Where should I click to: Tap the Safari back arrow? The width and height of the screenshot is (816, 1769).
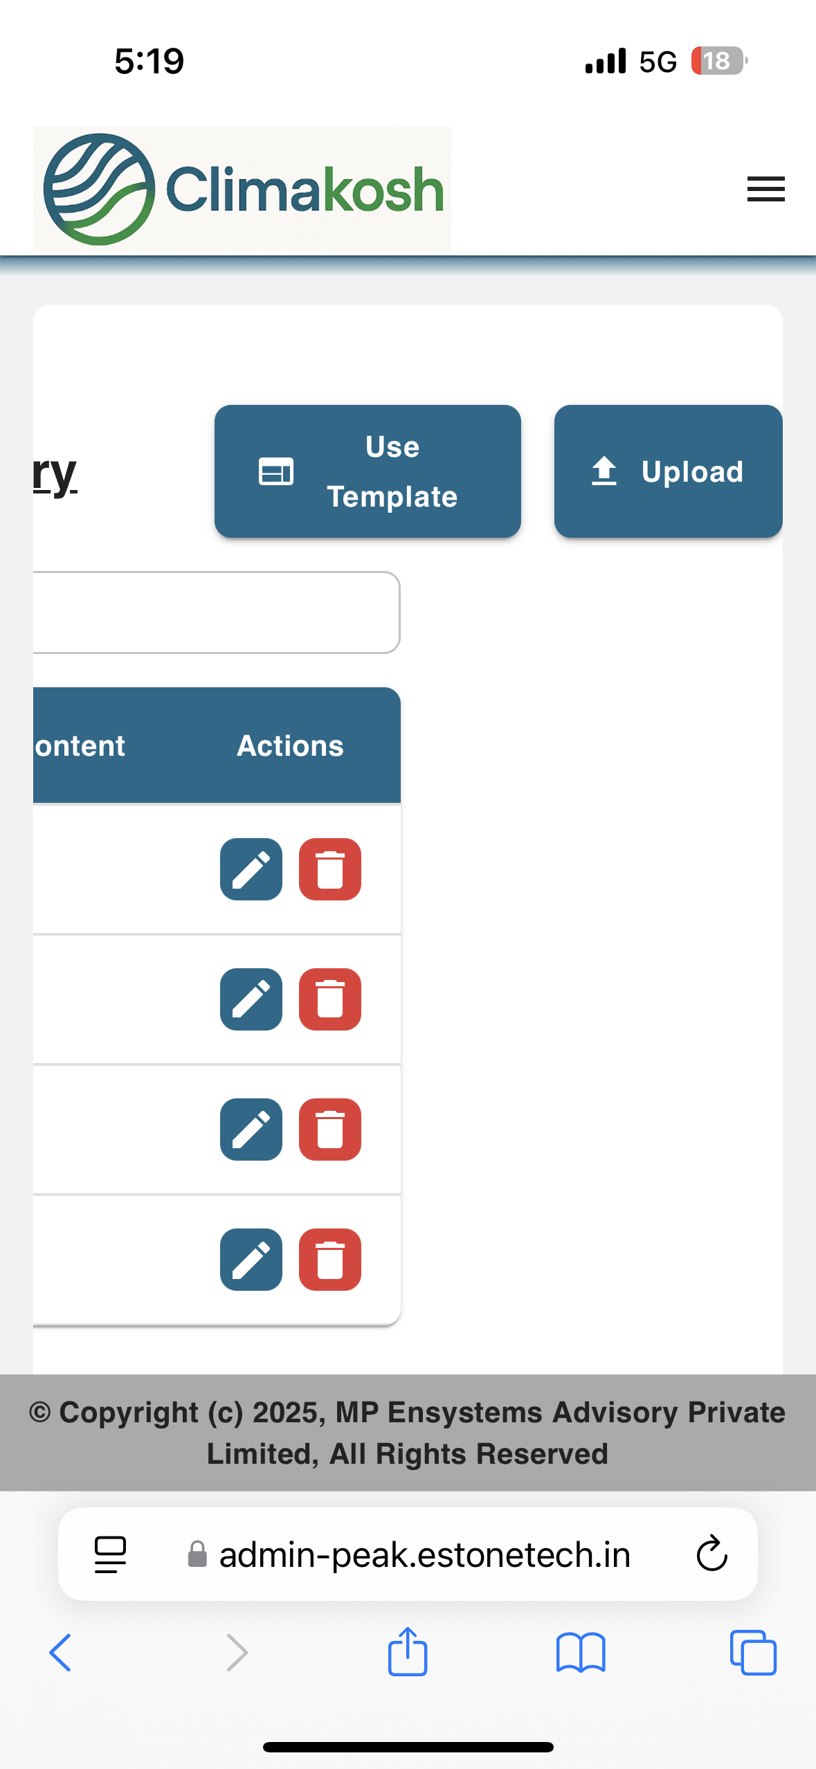tap(60, 1653)
